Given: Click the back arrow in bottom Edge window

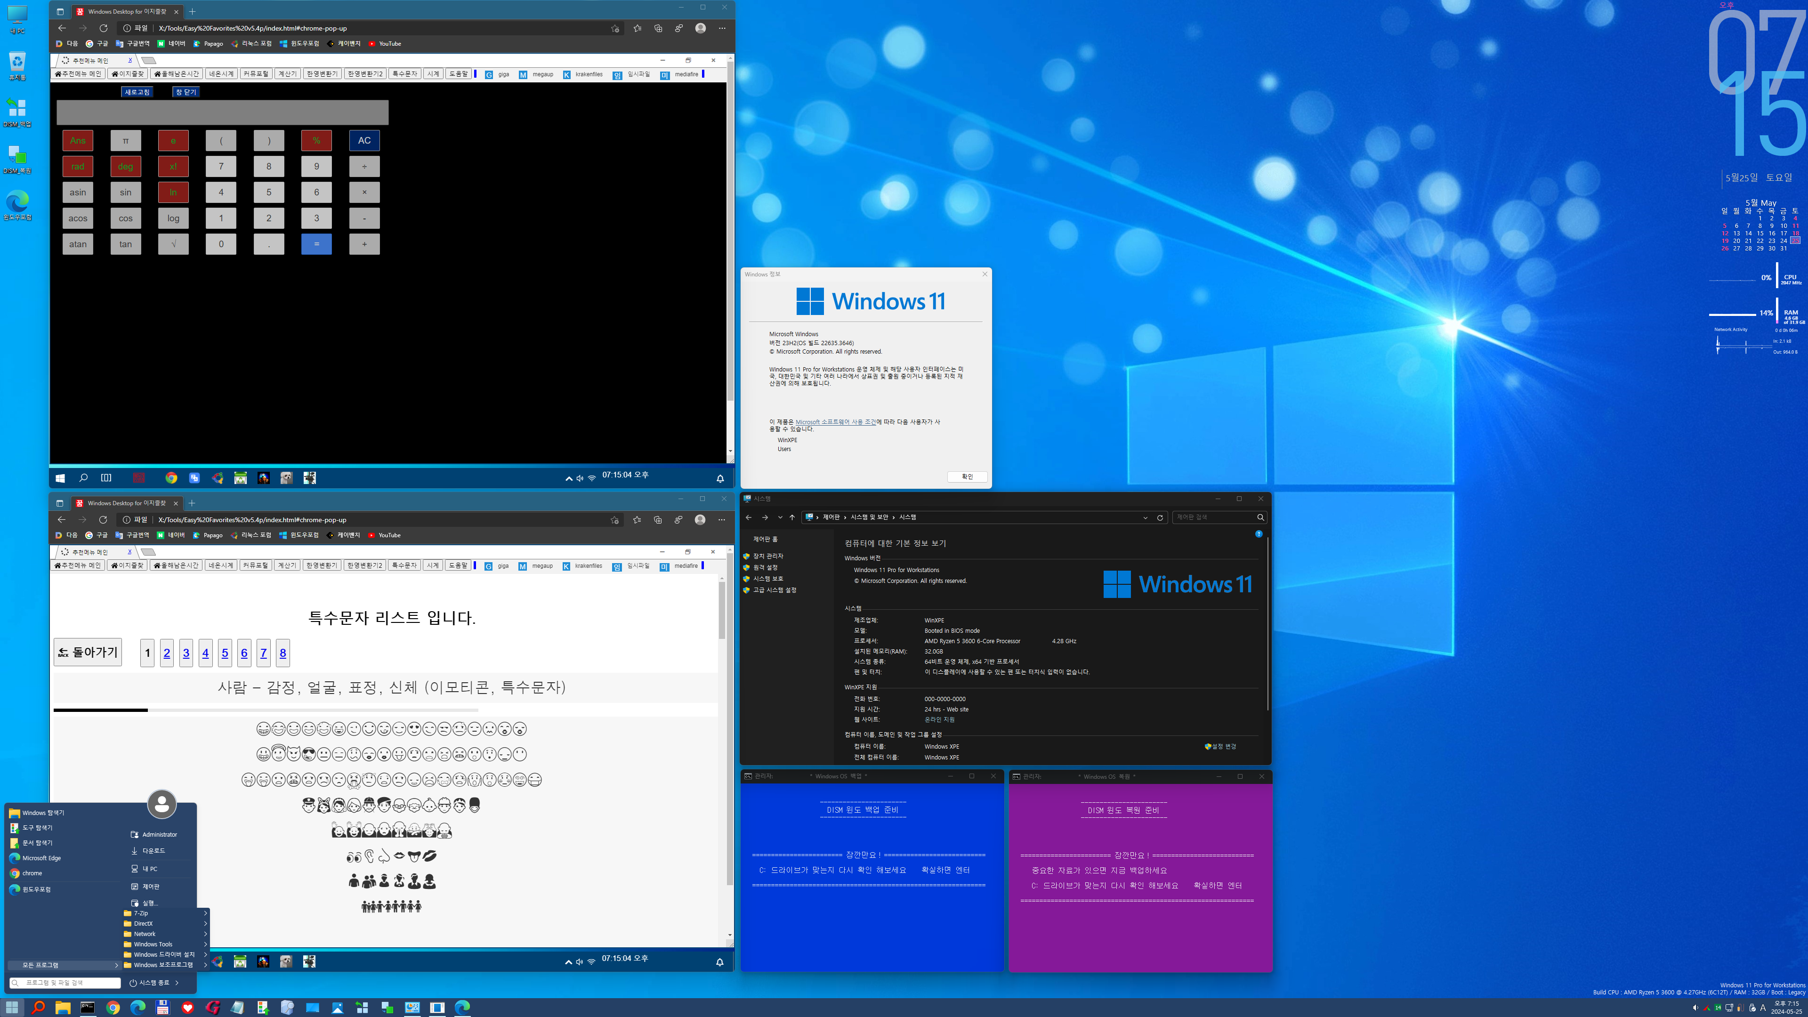Looking at the screenshot, I should click(x=62, y=519).
